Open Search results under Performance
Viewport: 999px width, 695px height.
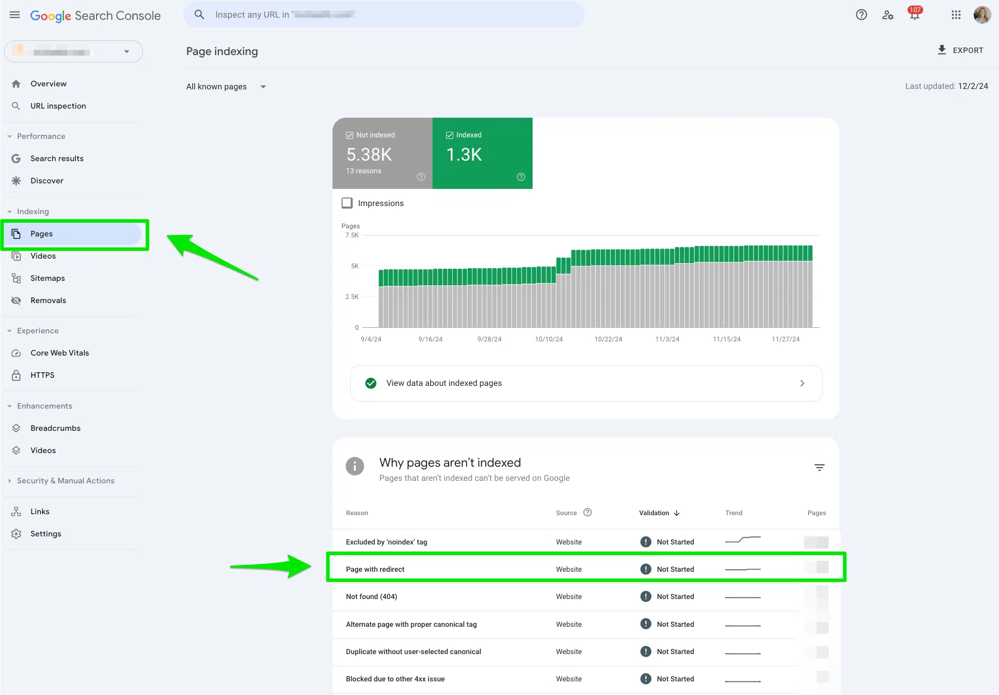[x=57, y=158]
